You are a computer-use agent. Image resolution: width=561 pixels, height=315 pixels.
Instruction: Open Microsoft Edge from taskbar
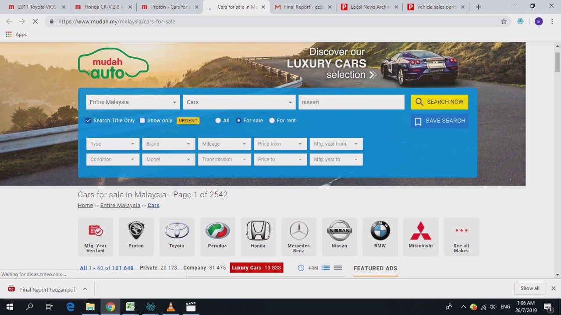point(70,307)
